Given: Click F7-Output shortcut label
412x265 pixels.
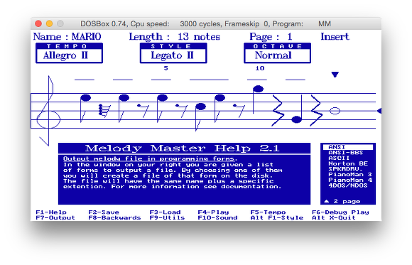Looking at the screenshot, I should point(55,217).
